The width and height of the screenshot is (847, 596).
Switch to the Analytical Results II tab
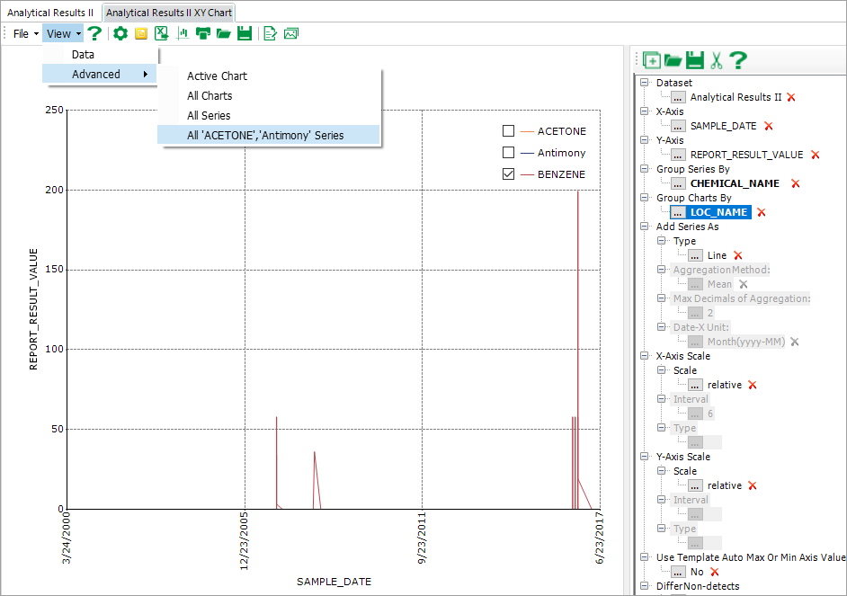click(50, 13)
